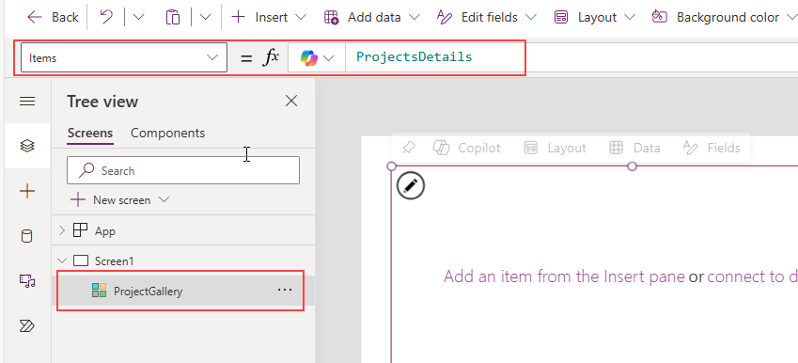Viewport: 798px width, 363px height.
Task: Click the fx formula icon
Action: coord(271,57)
